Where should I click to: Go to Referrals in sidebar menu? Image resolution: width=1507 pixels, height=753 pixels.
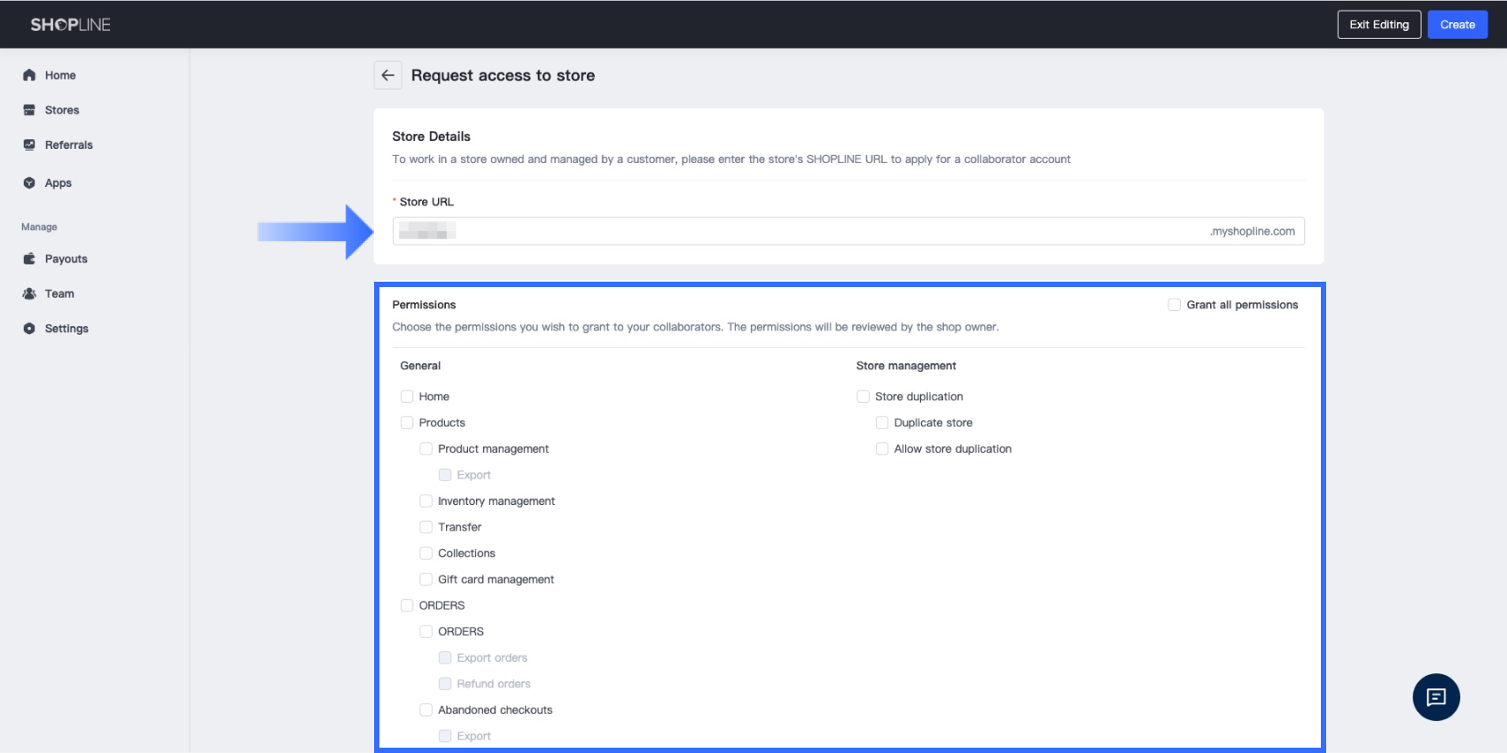tap(69, 145)
